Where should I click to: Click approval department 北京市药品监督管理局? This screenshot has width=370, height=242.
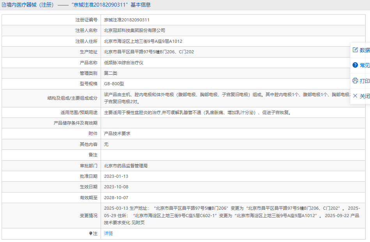click(x=126, y=166)
